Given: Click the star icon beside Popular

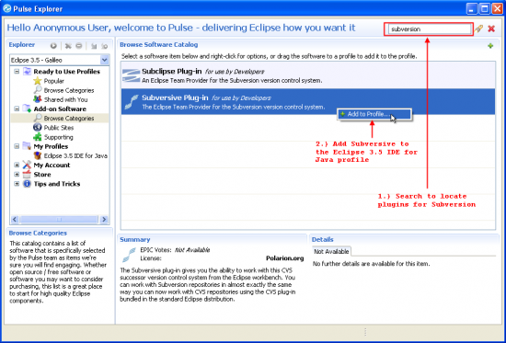Looking at the screenshot, I should tap(38, 81).
